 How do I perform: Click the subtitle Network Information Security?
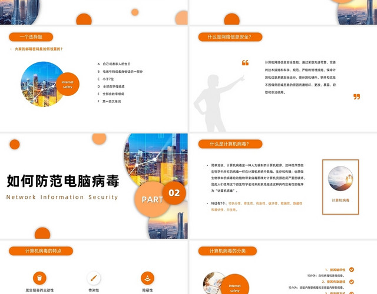[62, 197]
